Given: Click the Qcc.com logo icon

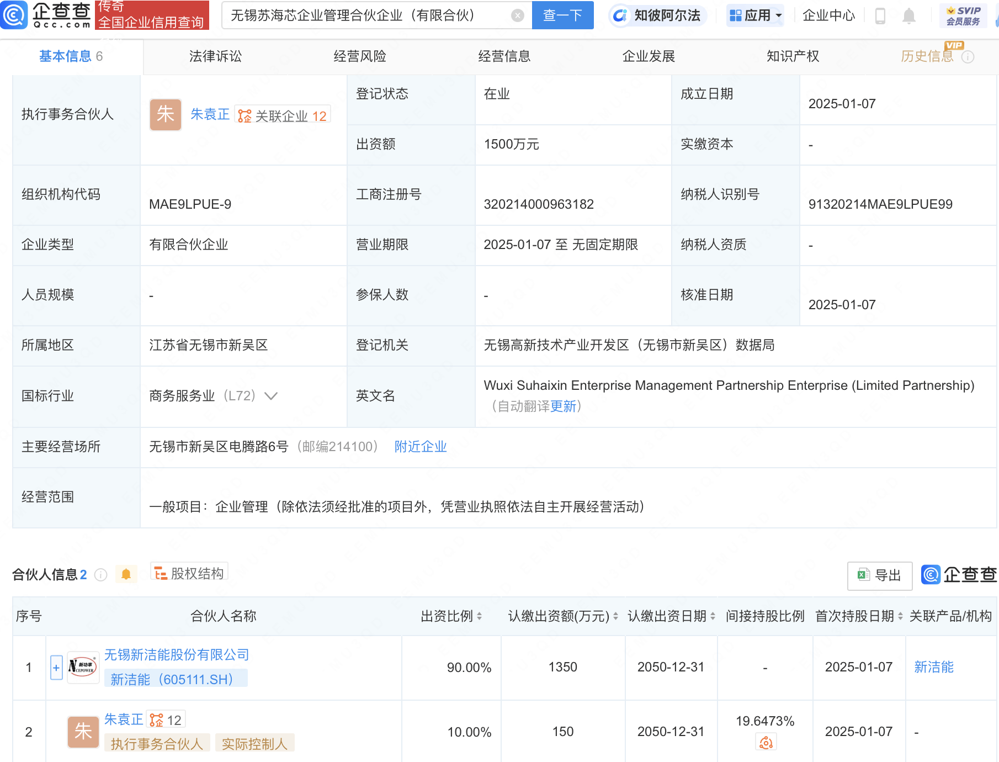Looking at the screenshot, I should pyautogui.click(x=14, y=15).
